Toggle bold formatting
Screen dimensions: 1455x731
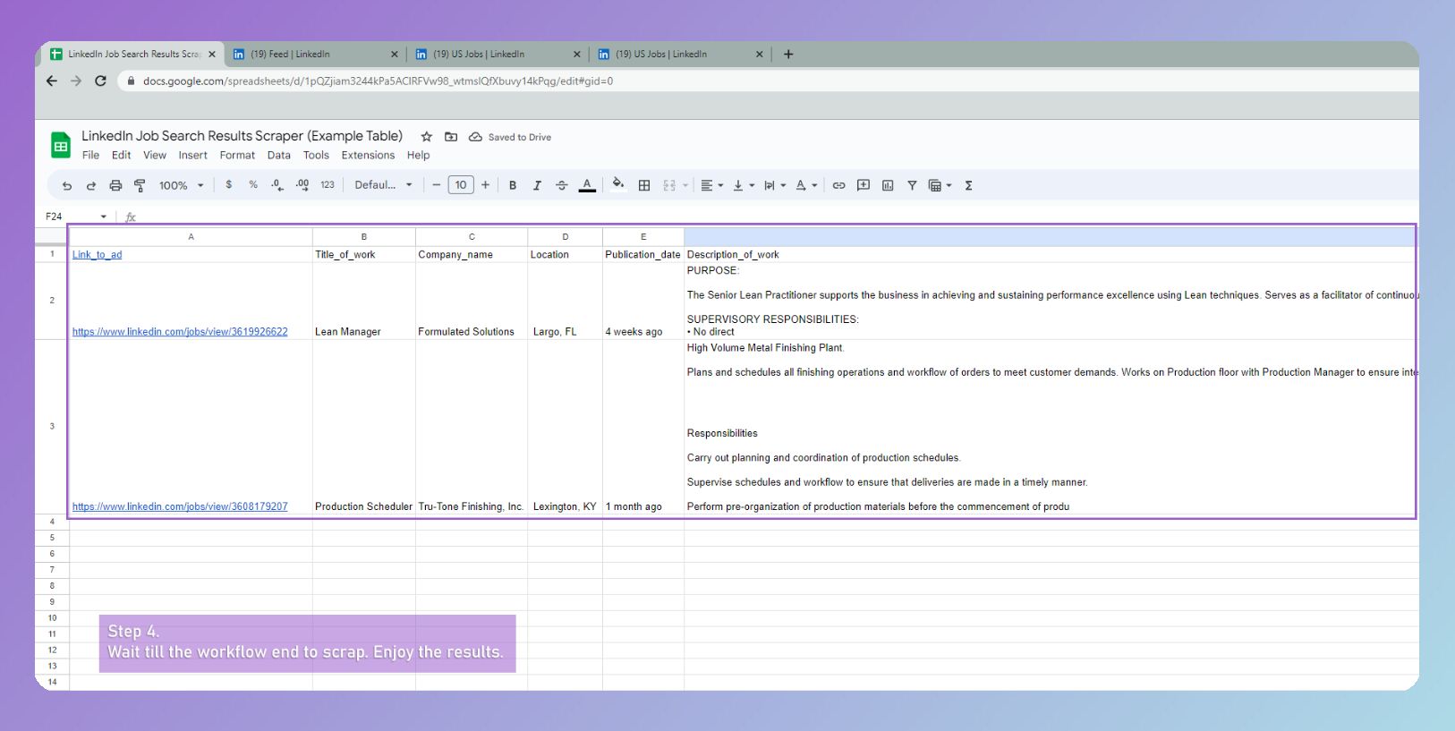point(513,185)
